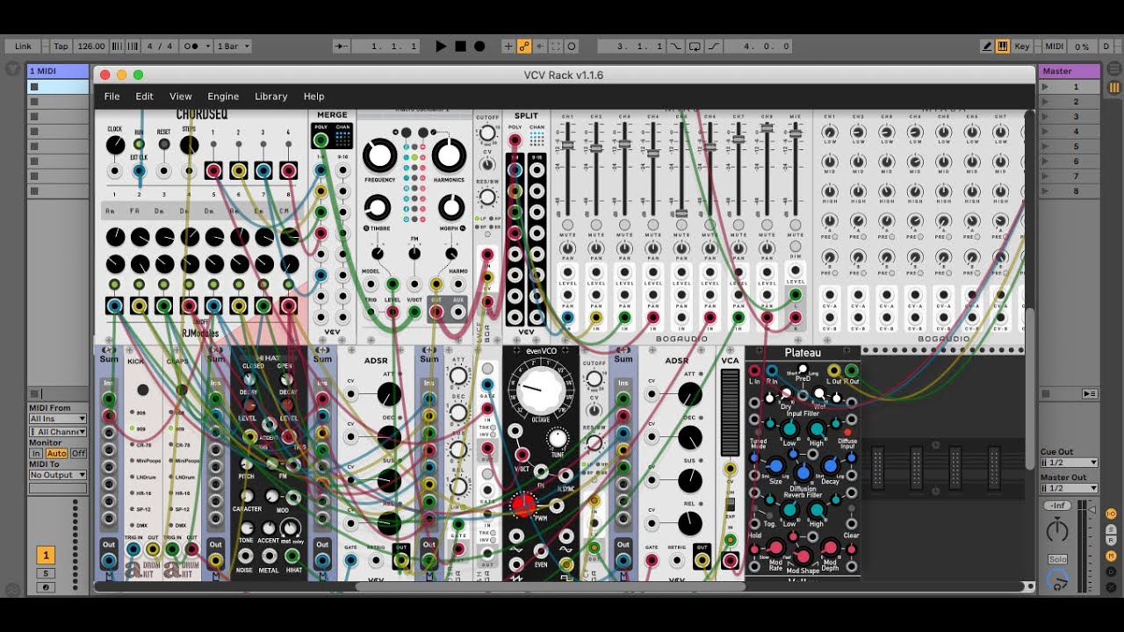The image size is (1124, 632).
Task: Set Monitor to Off
Action: click(x=78, y=454)
